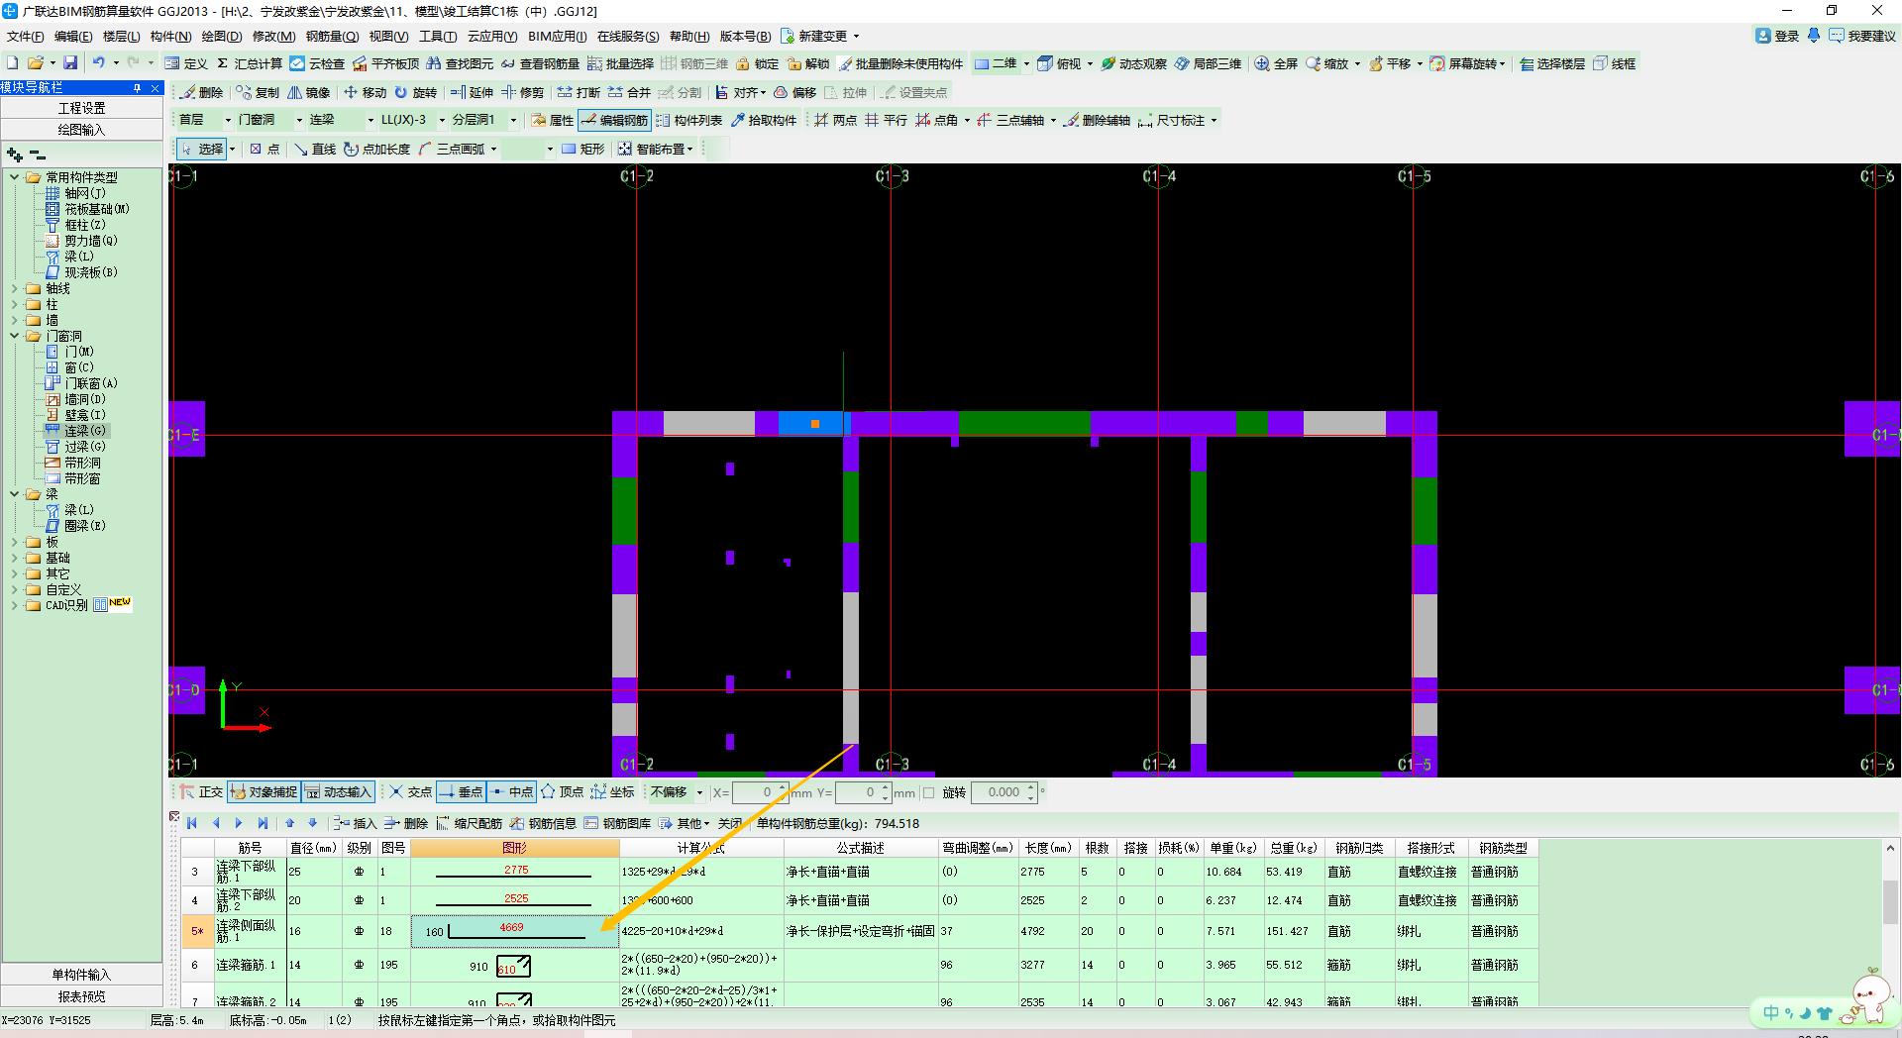1902x1038 pixels.
Task: Click 编辑钢筋 edit rebar button
Action: (x=615, y=120)
